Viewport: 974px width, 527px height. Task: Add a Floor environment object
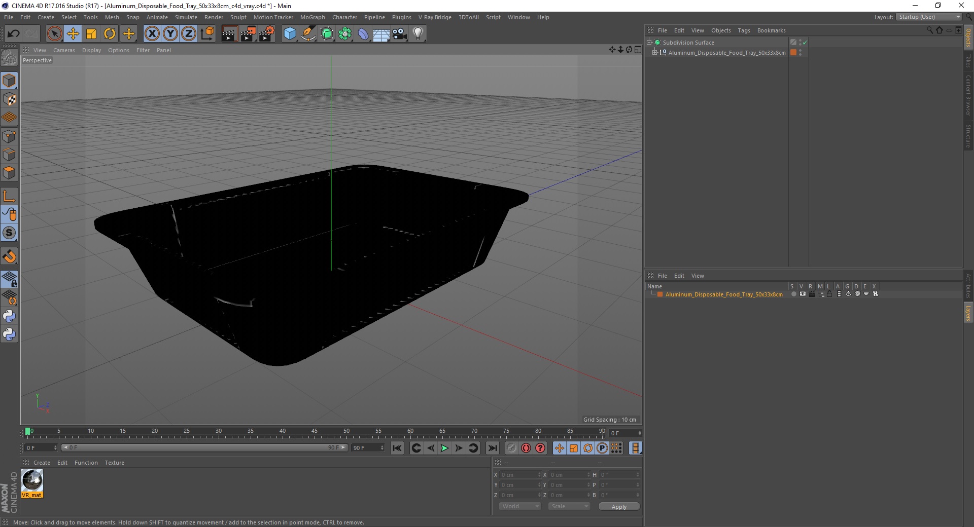pos(381,34)
